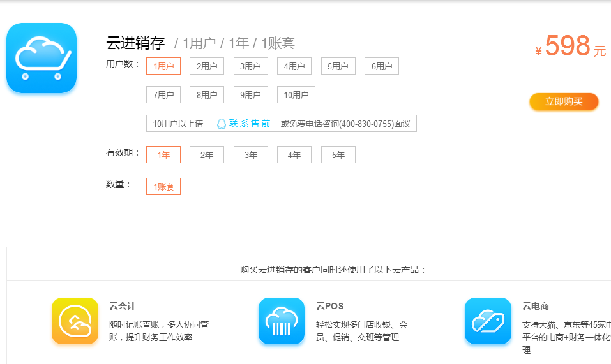Open the 云会计 product title link

(123, 306)
